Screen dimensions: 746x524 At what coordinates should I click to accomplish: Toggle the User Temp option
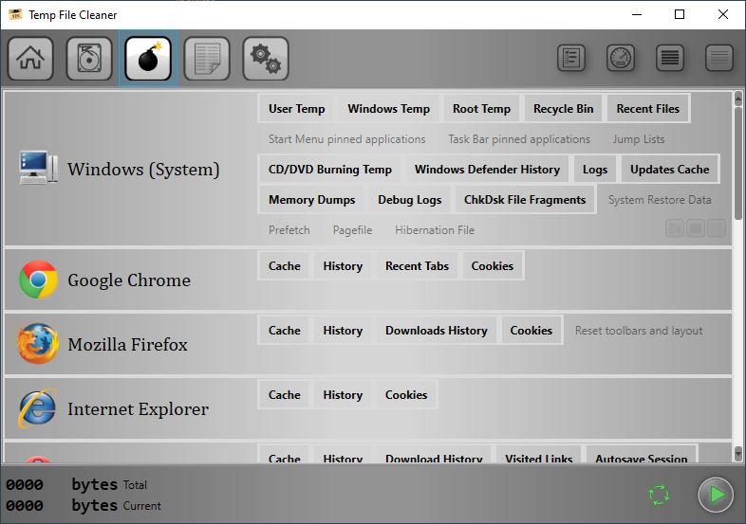[x=296, y=109]
